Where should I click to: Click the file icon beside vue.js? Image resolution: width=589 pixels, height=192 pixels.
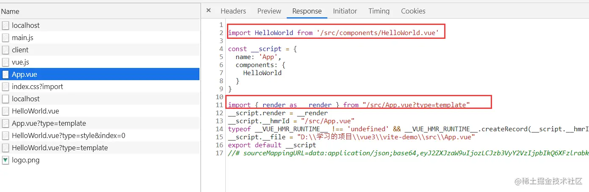(6, 62)
